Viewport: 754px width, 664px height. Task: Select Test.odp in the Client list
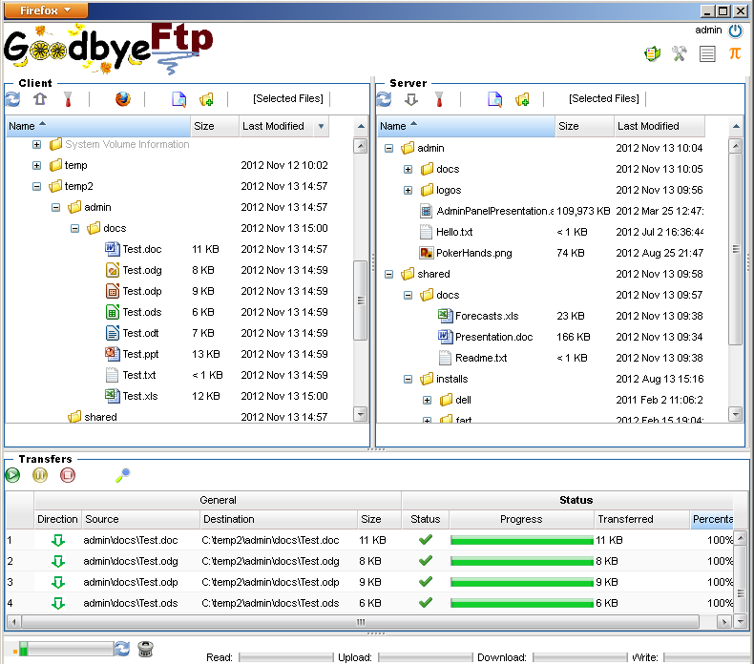(x=142, y=291)
